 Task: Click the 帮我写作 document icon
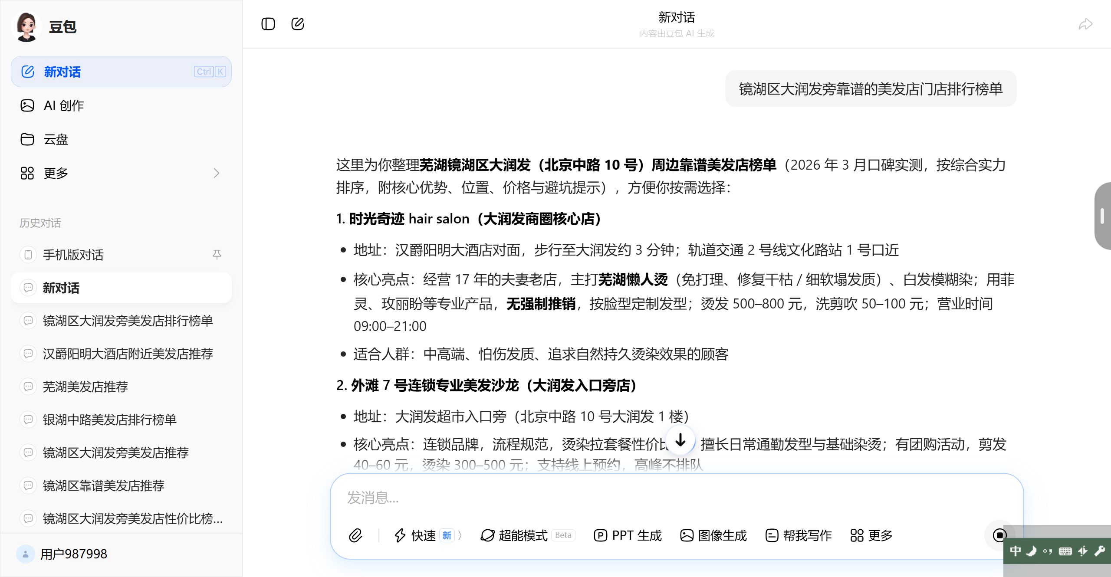click(772, 535)
